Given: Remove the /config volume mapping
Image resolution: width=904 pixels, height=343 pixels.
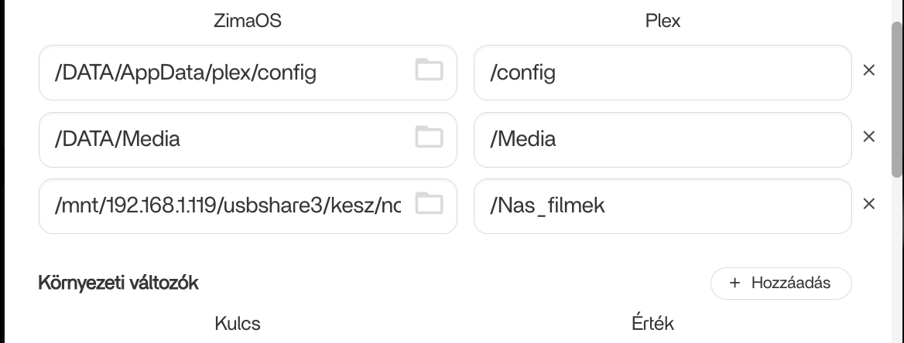Looking at the screenshot, I should click(x=868, y=70).
